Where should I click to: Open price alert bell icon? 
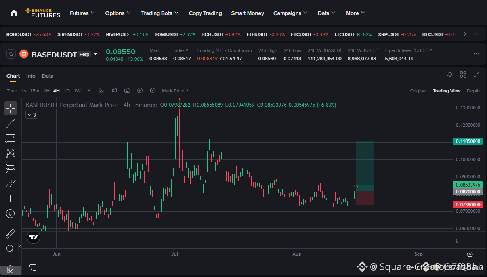pyautogui.click(x=450, y=75)
